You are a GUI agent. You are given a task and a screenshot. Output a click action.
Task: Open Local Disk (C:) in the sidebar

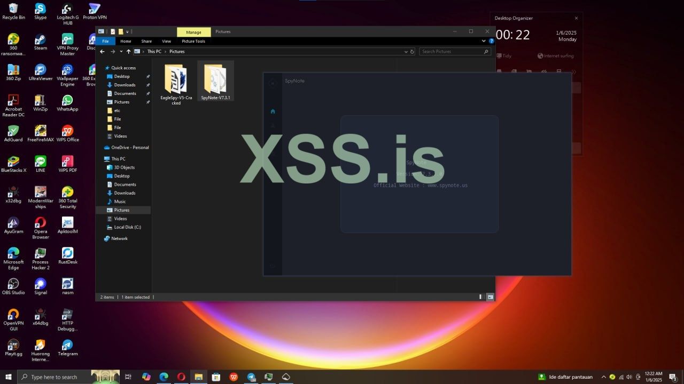[x=124, y=227]
